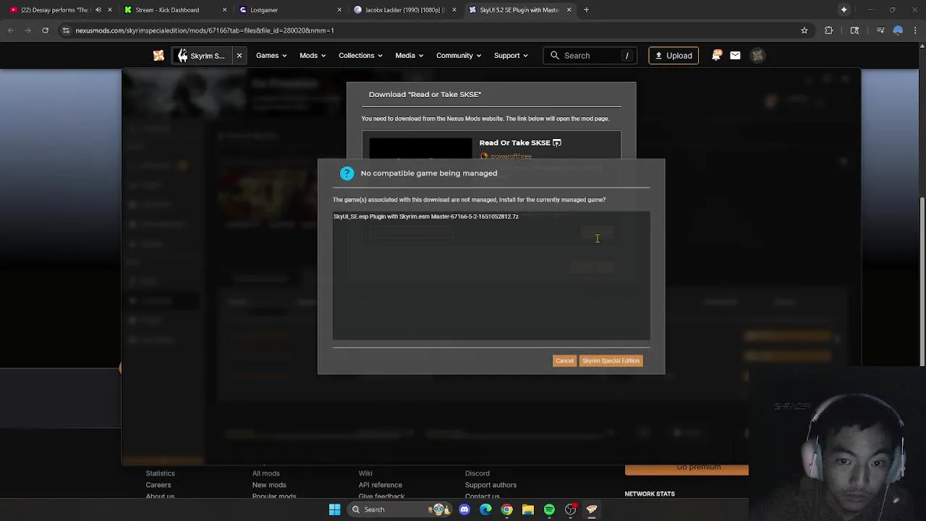The image size is (926, 521).
Task: Open the All mods footer link
Action: pos(266,473)
